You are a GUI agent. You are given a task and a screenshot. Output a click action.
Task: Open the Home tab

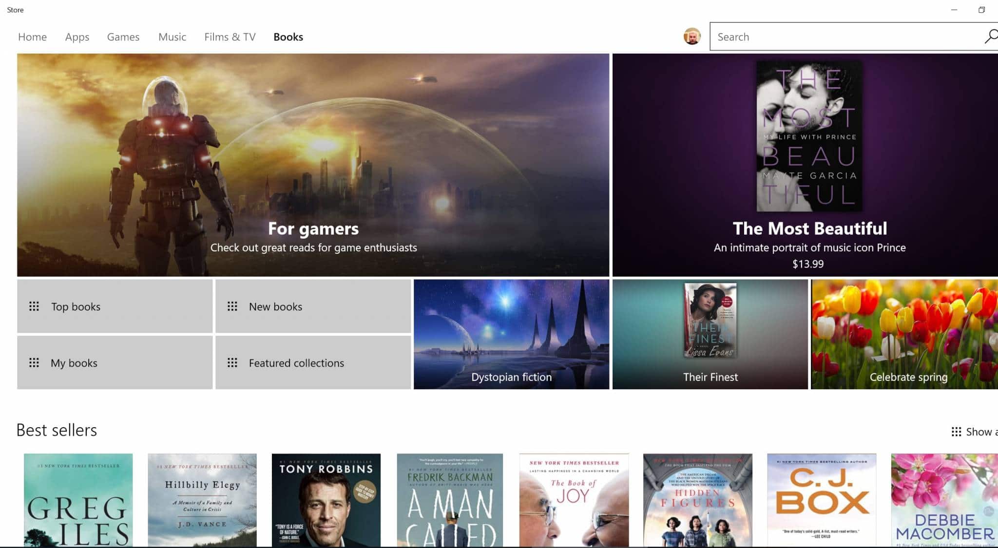(32, 37)
